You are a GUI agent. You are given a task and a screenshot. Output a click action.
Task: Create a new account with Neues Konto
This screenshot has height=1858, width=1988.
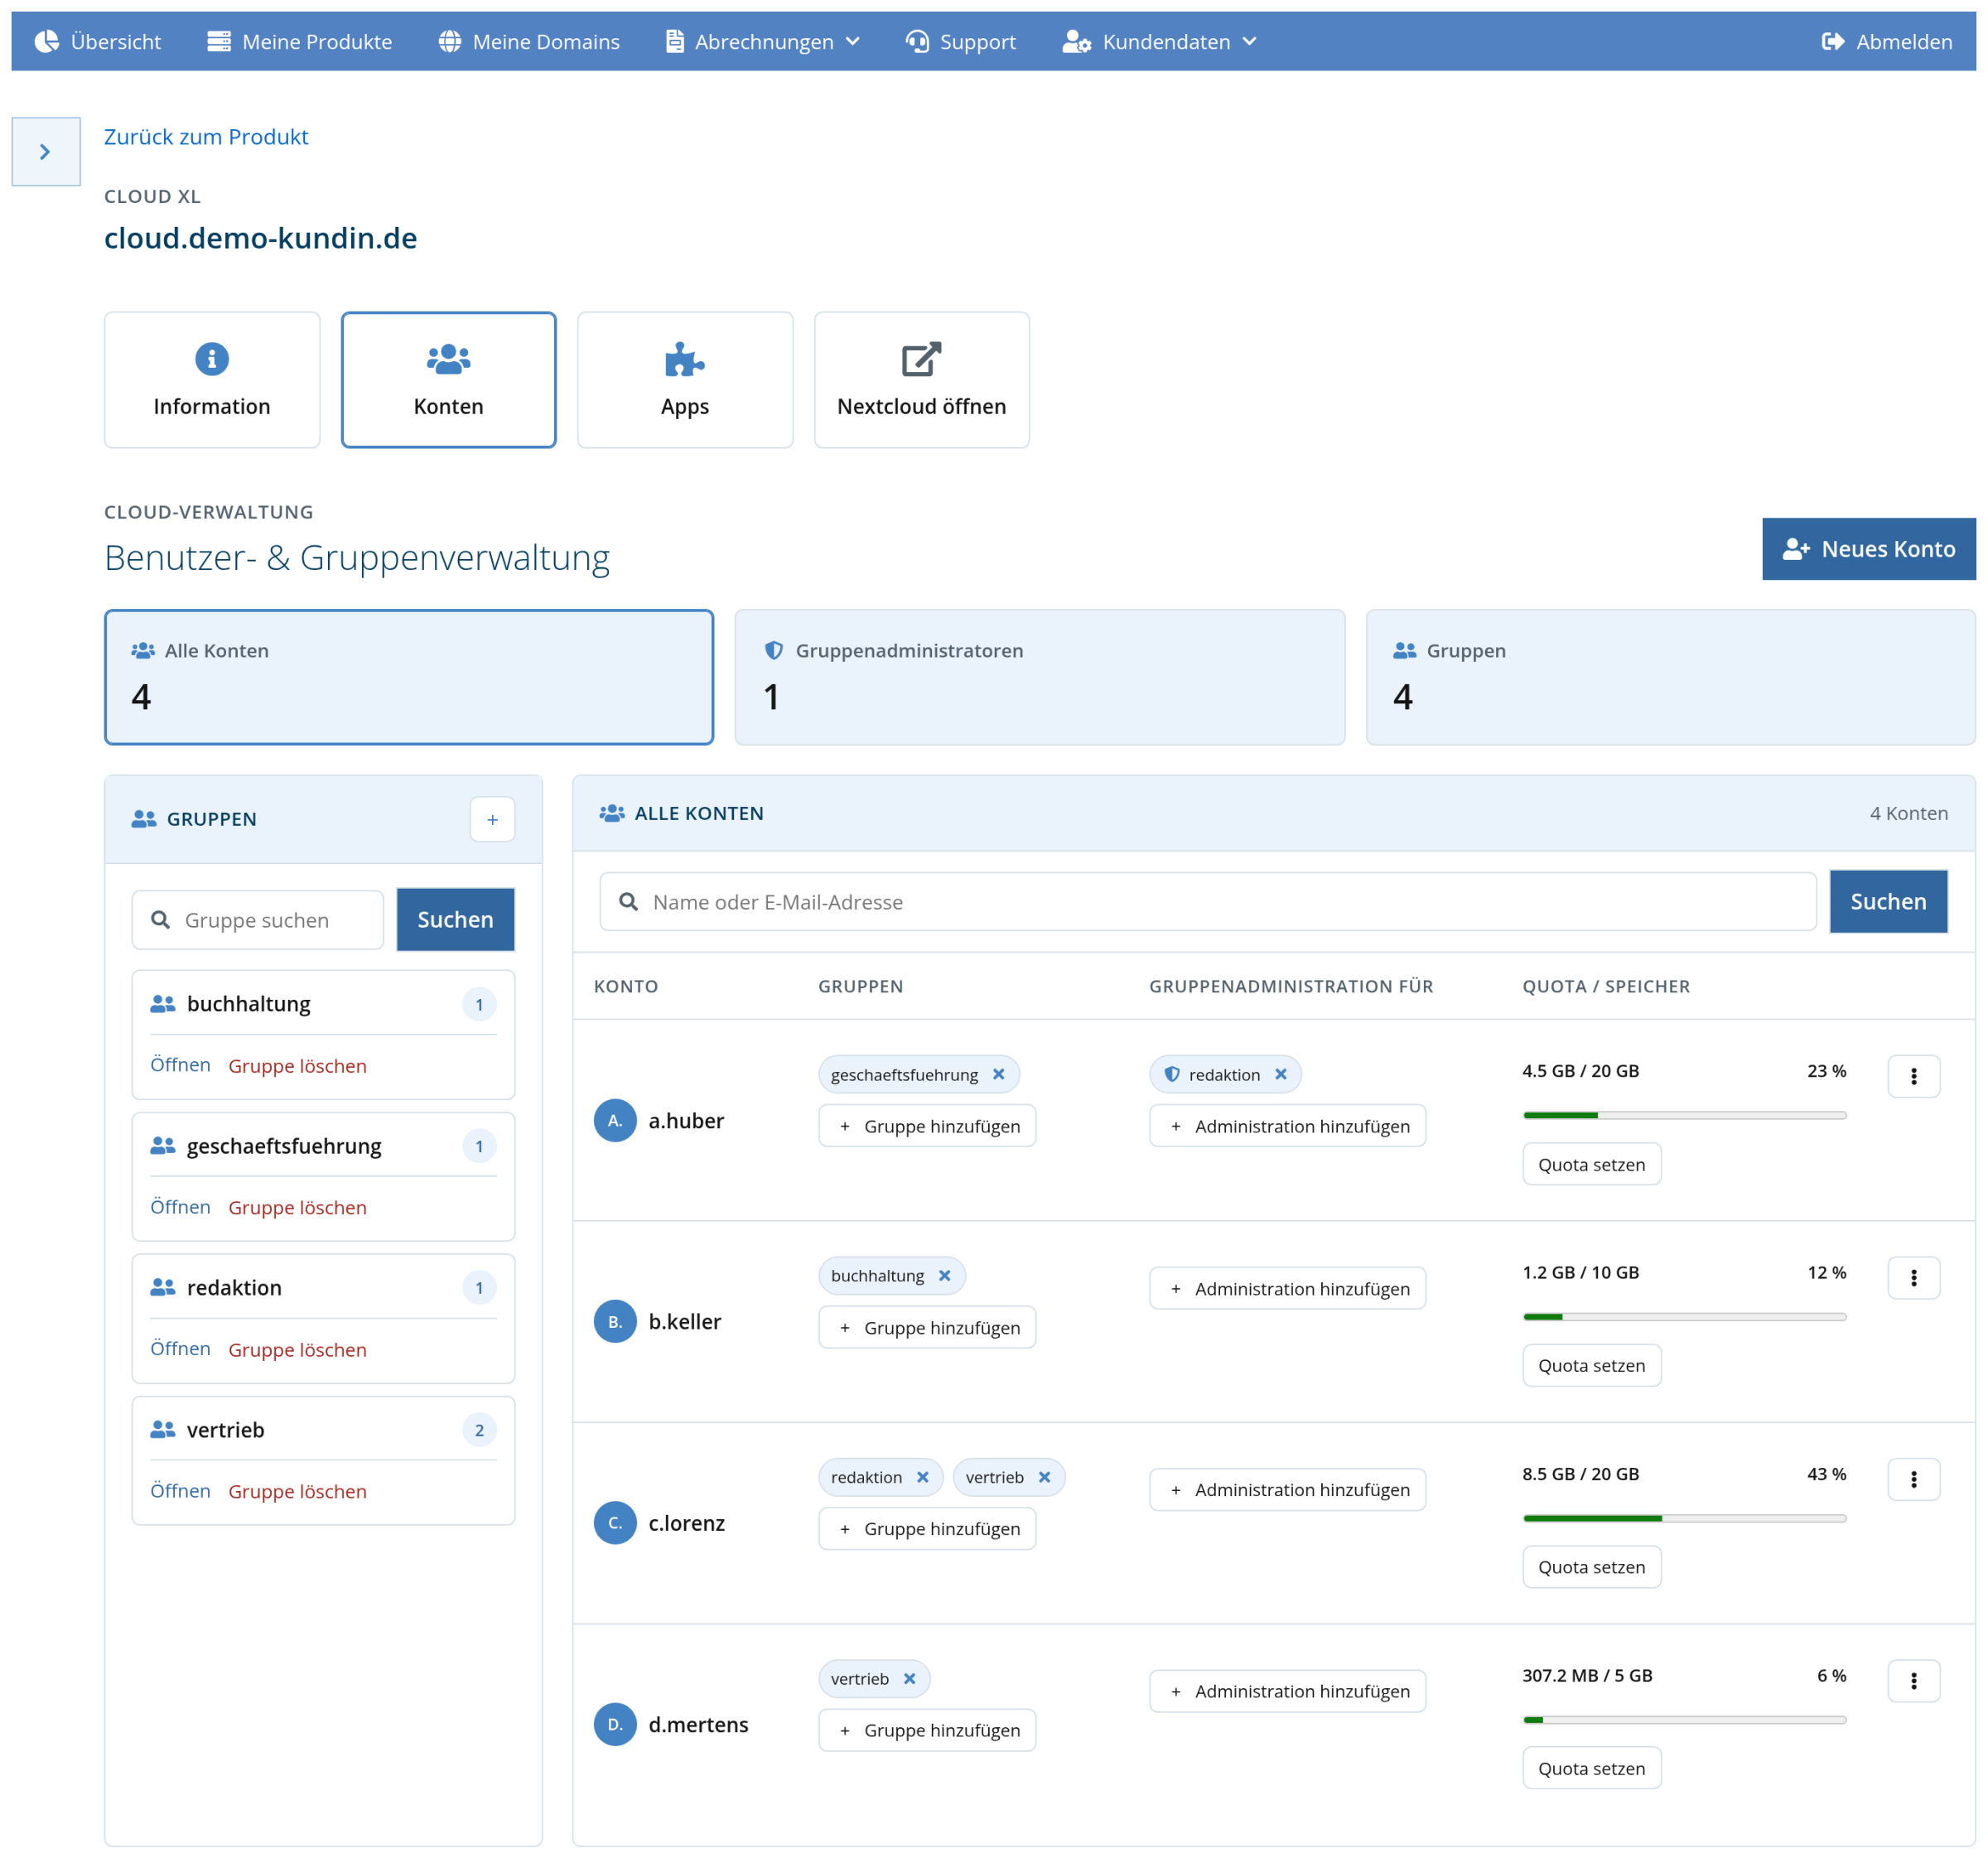1868,548
